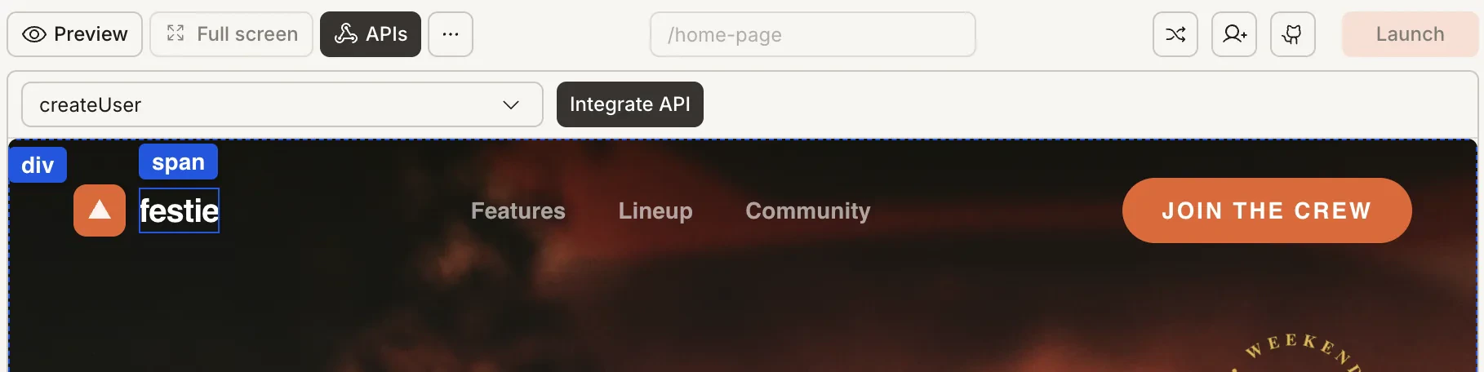This screenshot has width=1484, height=372.
Task: Focus the /home-page path input field
Action: click(x=813, y=34)
